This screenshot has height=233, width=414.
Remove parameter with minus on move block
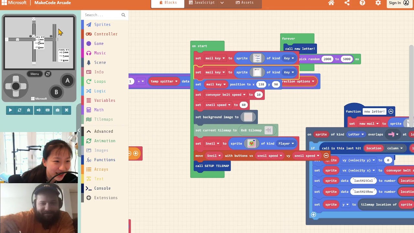click(326, 156)
